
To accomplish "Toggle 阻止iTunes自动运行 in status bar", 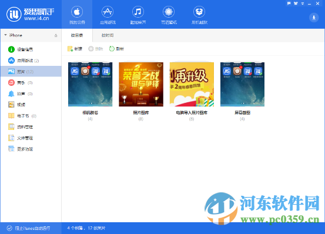I will 28,228.
